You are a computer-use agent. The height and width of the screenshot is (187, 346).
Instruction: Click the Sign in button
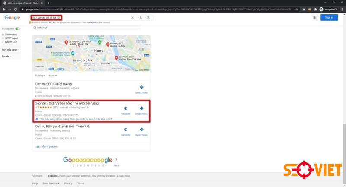[329, 17]
